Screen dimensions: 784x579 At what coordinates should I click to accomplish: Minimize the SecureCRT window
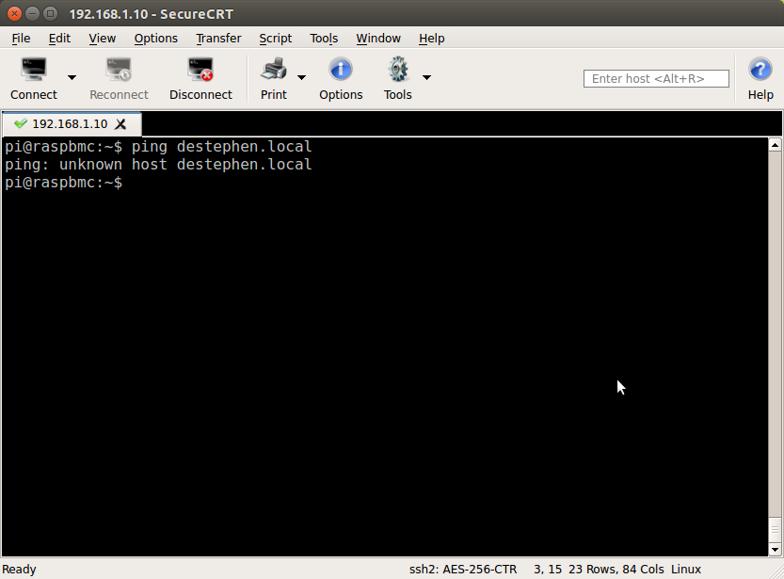coord(33,13)
